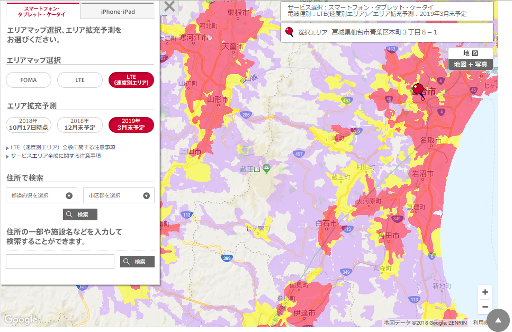Switch map view to 地図+写真
The image size is (512, 332).
click(x=471, y=64)
